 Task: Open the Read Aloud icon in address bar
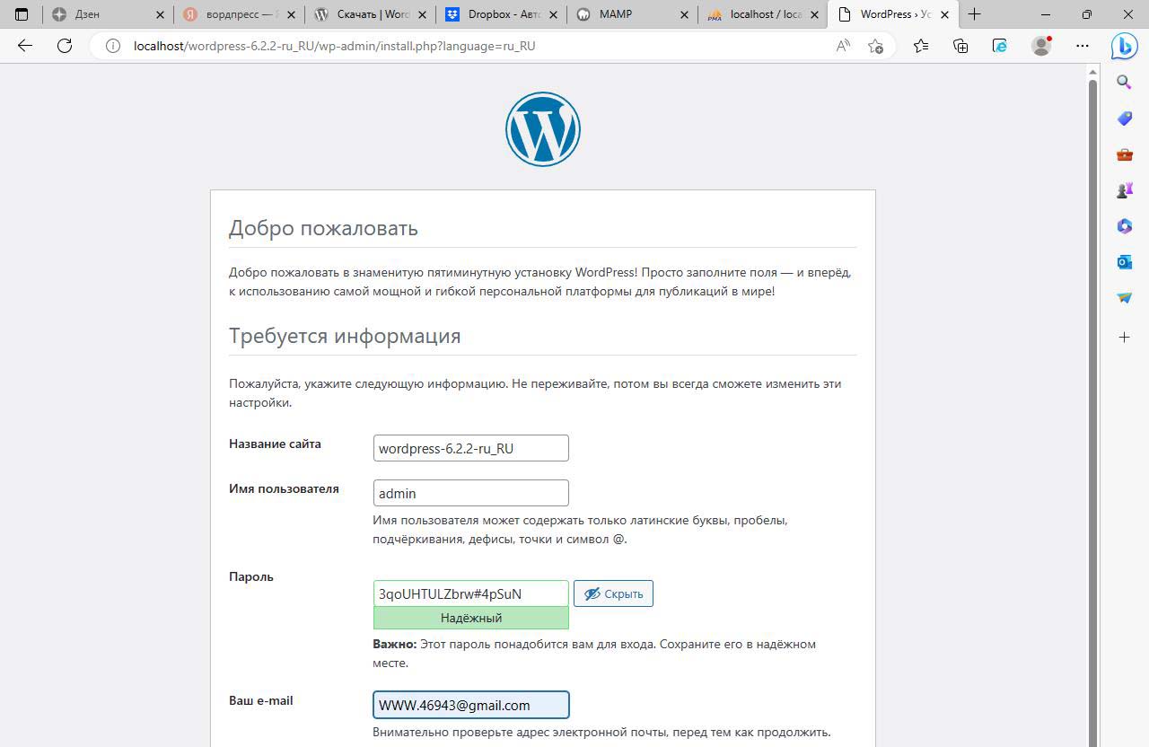(843, 46)
